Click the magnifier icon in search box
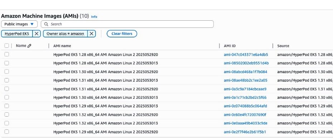 (x=46, y=24)
